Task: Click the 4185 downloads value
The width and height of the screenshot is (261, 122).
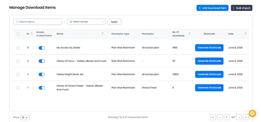Action: (x=175, y=48)
